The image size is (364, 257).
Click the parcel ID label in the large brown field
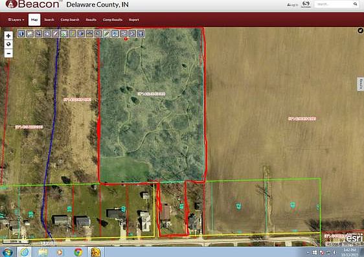[x=302, y=118]
